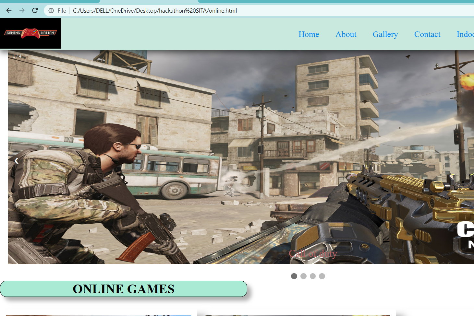474x316 pixels.
Task: Open the Indoor nav link at the edge
Action: [465, 34]
